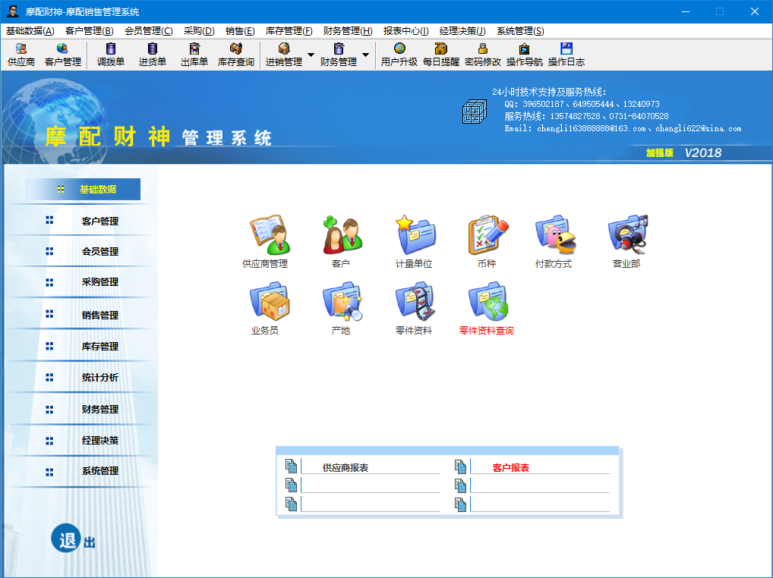Open the 计量单位 folder icon
The image size is (773, 578).
(x=415, y=234)
